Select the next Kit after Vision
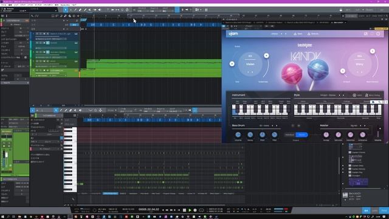This screenshot has width=389, height=219. 253,72
